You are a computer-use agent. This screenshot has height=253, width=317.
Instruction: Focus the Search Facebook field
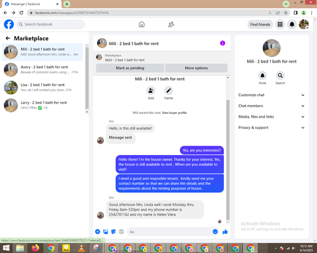point(51,25)
